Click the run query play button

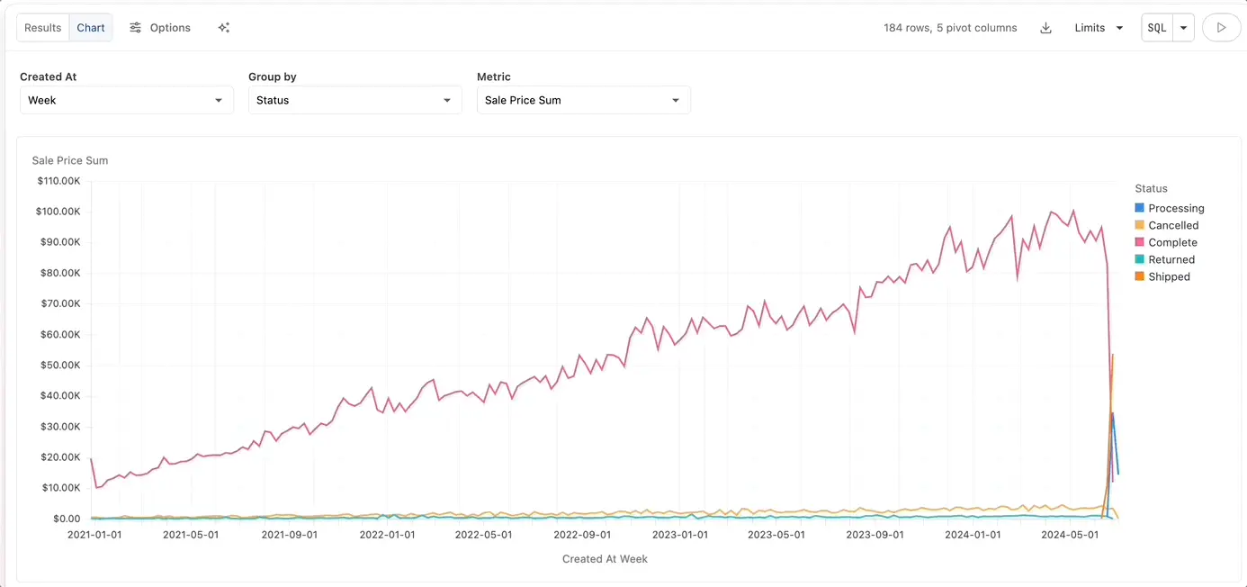1221,28
